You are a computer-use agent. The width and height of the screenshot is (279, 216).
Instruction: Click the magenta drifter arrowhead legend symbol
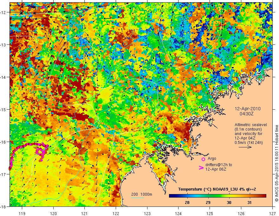pos(201,168)
